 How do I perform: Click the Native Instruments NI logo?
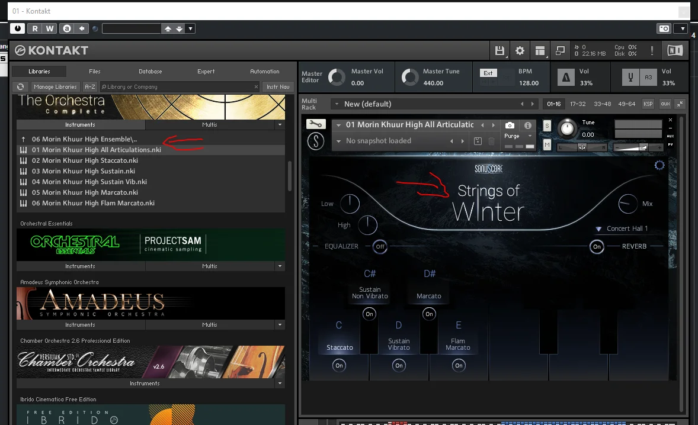(x=675, y=51)
